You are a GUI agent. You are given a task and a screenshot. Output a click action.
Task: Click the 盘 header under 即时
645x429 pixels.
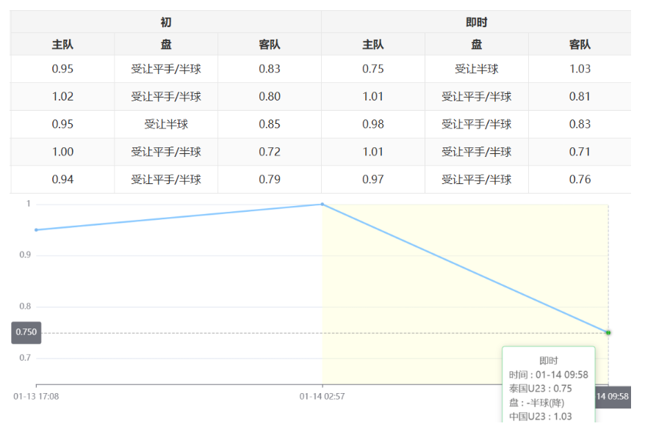pyautogui.click(x=476, y=45)
